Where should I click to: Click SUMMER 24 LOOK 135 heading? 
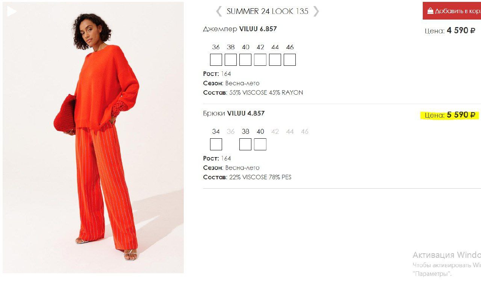coord(267,11)
